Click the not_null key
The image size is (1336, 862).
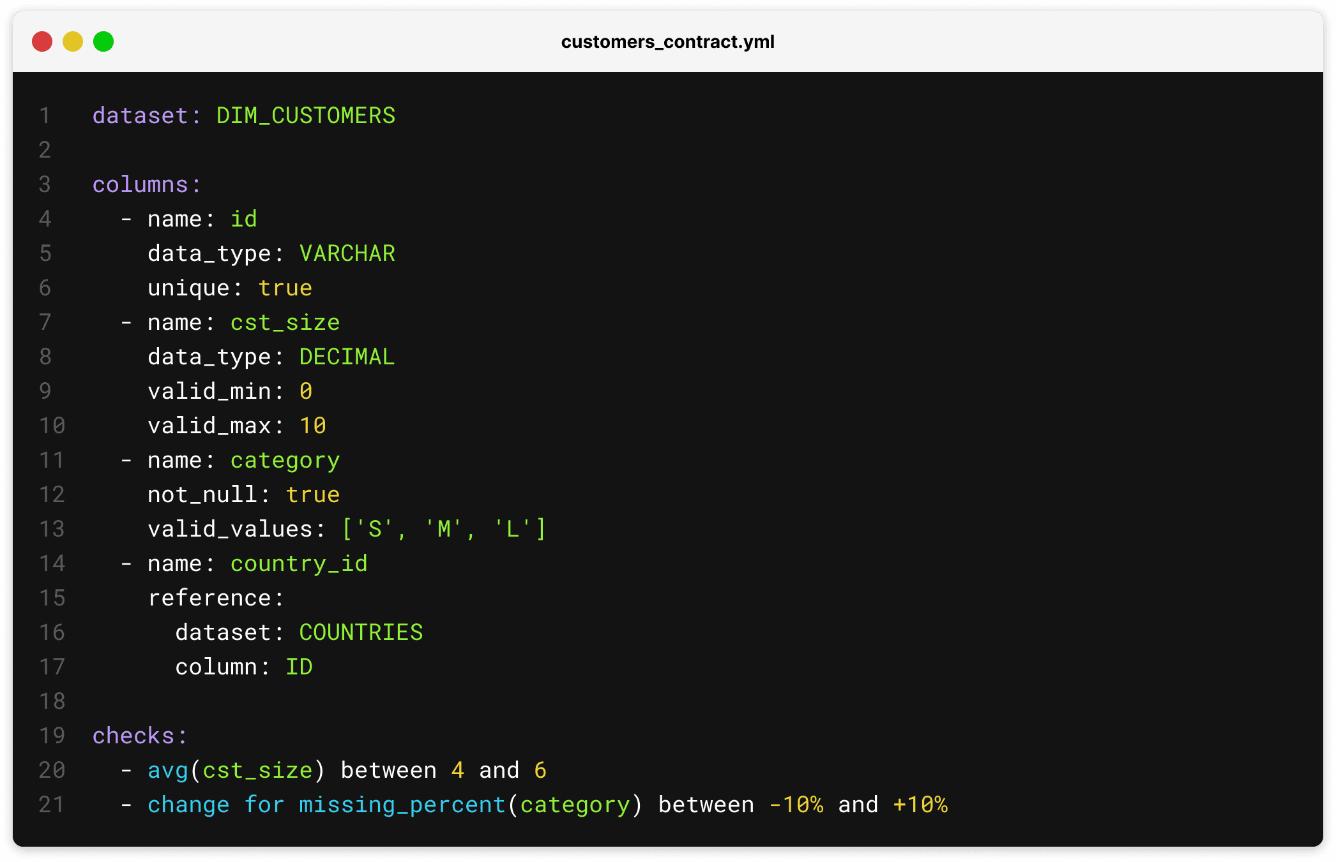pyautogui.click(x=209, y=494)
